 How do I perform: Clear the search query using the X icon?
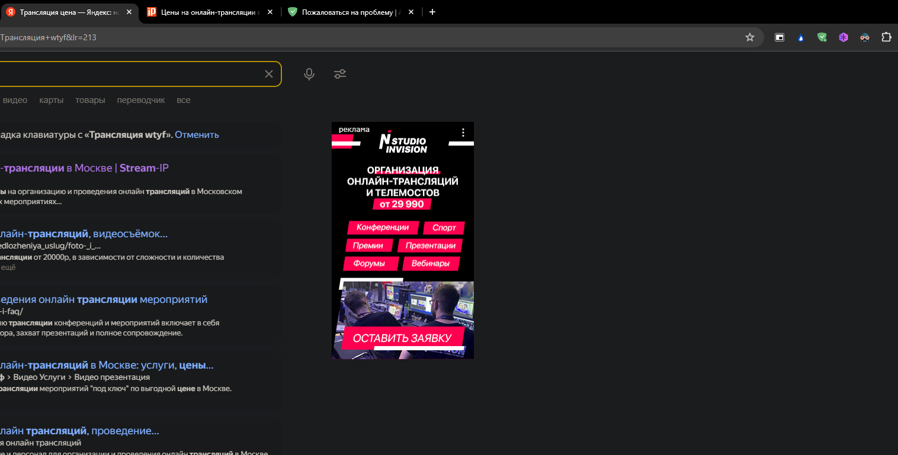tap(268, 73)
